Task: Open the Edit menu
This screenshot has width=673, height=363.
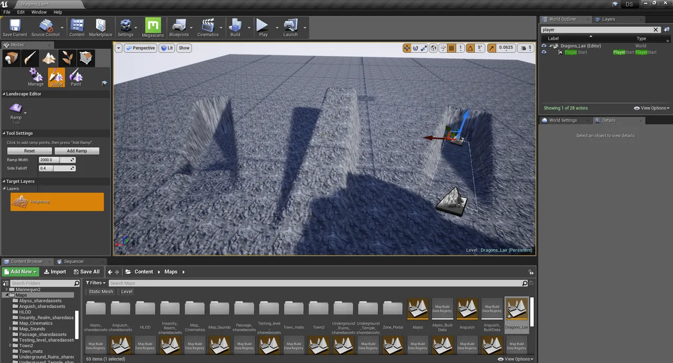Action: pos(21,12)
